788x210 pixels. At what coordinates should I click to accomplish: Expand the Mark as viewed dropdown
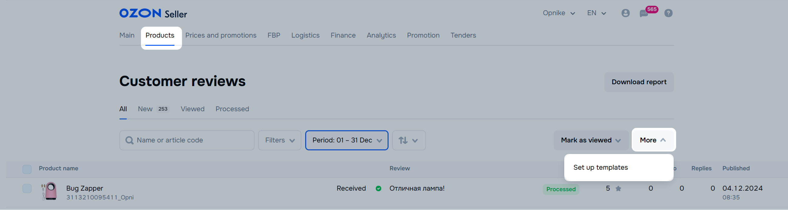(591, 140)
